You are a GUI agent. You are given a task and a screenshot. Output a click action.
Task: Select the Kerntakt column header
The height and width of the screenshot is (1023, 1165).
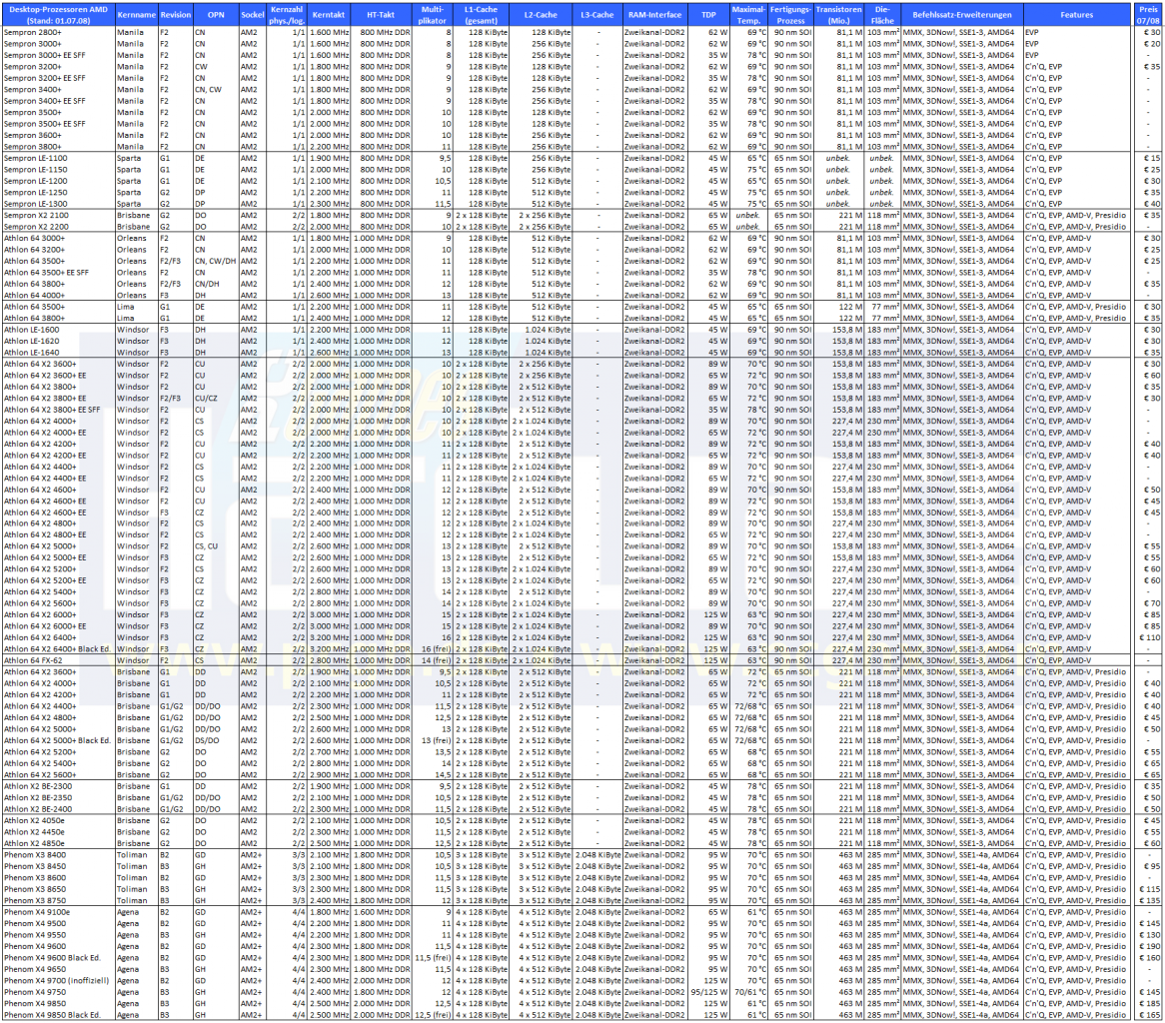pos(329,15)
